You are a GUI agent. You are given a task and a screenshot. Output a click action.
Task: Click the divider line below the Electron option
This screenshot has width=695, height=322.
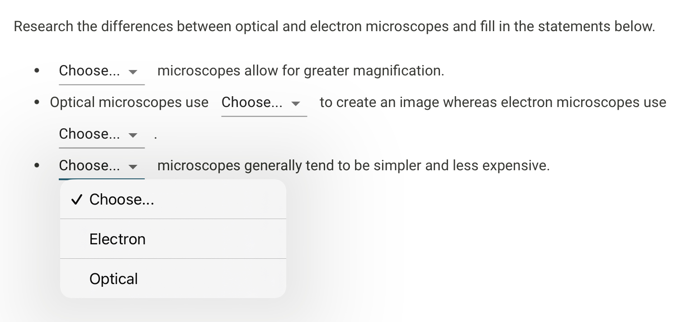point(173,259)
